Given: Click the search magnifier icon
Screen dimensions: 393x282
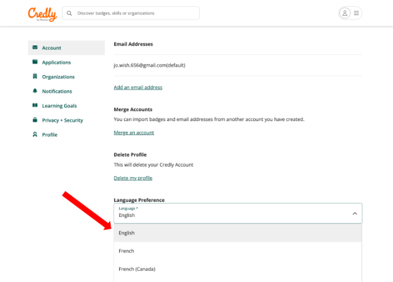Looking at the screenshot, I should pyautogui.click(x=69, y=13).
